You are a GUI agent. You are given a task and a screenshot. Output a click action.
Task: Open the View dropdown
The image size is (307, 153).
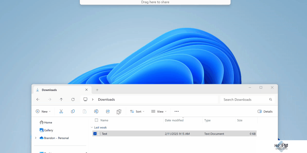[159, 111]
